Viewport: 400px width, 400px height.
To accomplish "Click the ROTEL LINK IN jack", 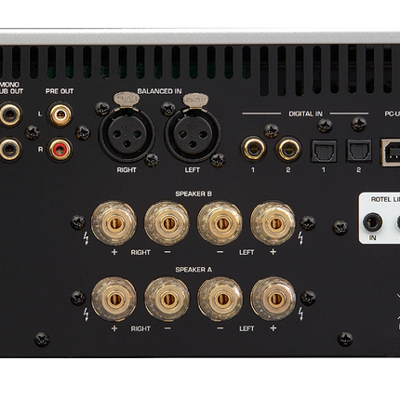I will point(373,222).
